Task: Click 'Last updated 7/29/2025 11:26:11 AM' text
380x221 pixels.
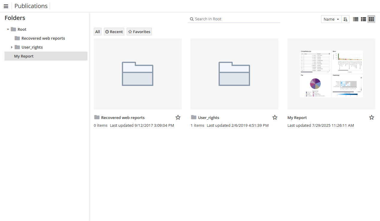Action: point(321,125)
